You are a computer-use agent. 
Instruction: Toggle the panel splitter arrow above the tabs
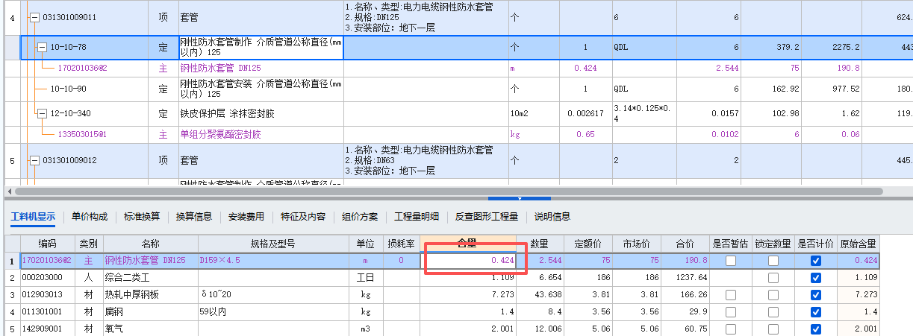(519, 199)
